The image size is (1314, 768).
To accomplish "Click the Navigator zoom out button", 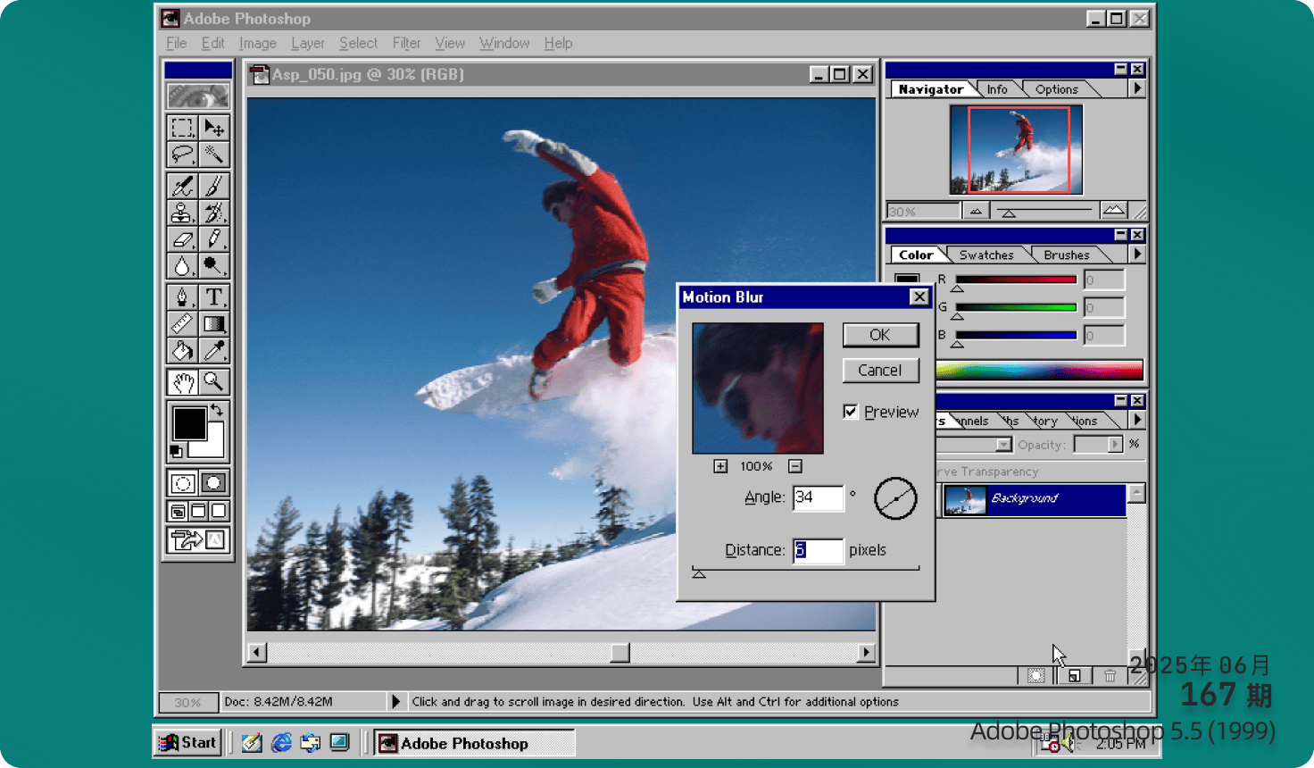I will [976, 212].
